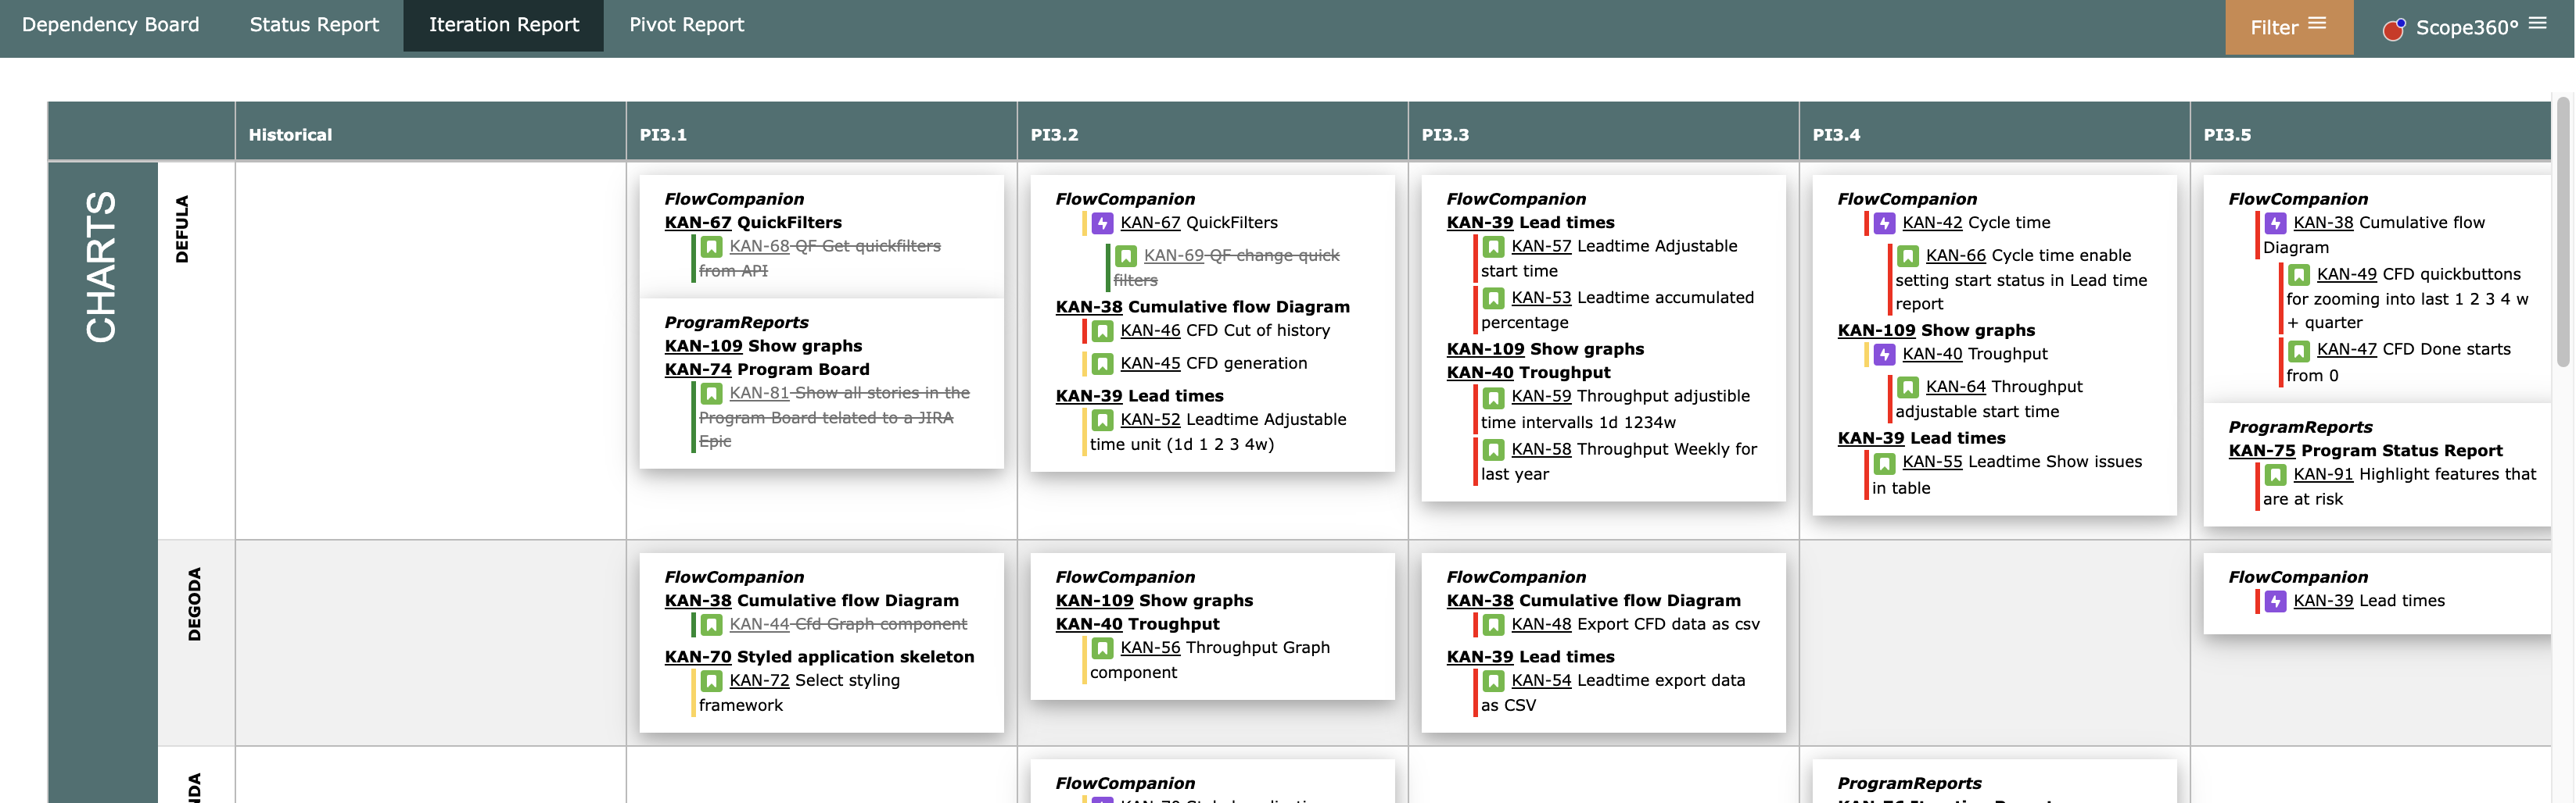Image resolution: width=2576 pixels, height=803 pixels.
Task: Click the DEGODA row label
Action: (194, 605)
